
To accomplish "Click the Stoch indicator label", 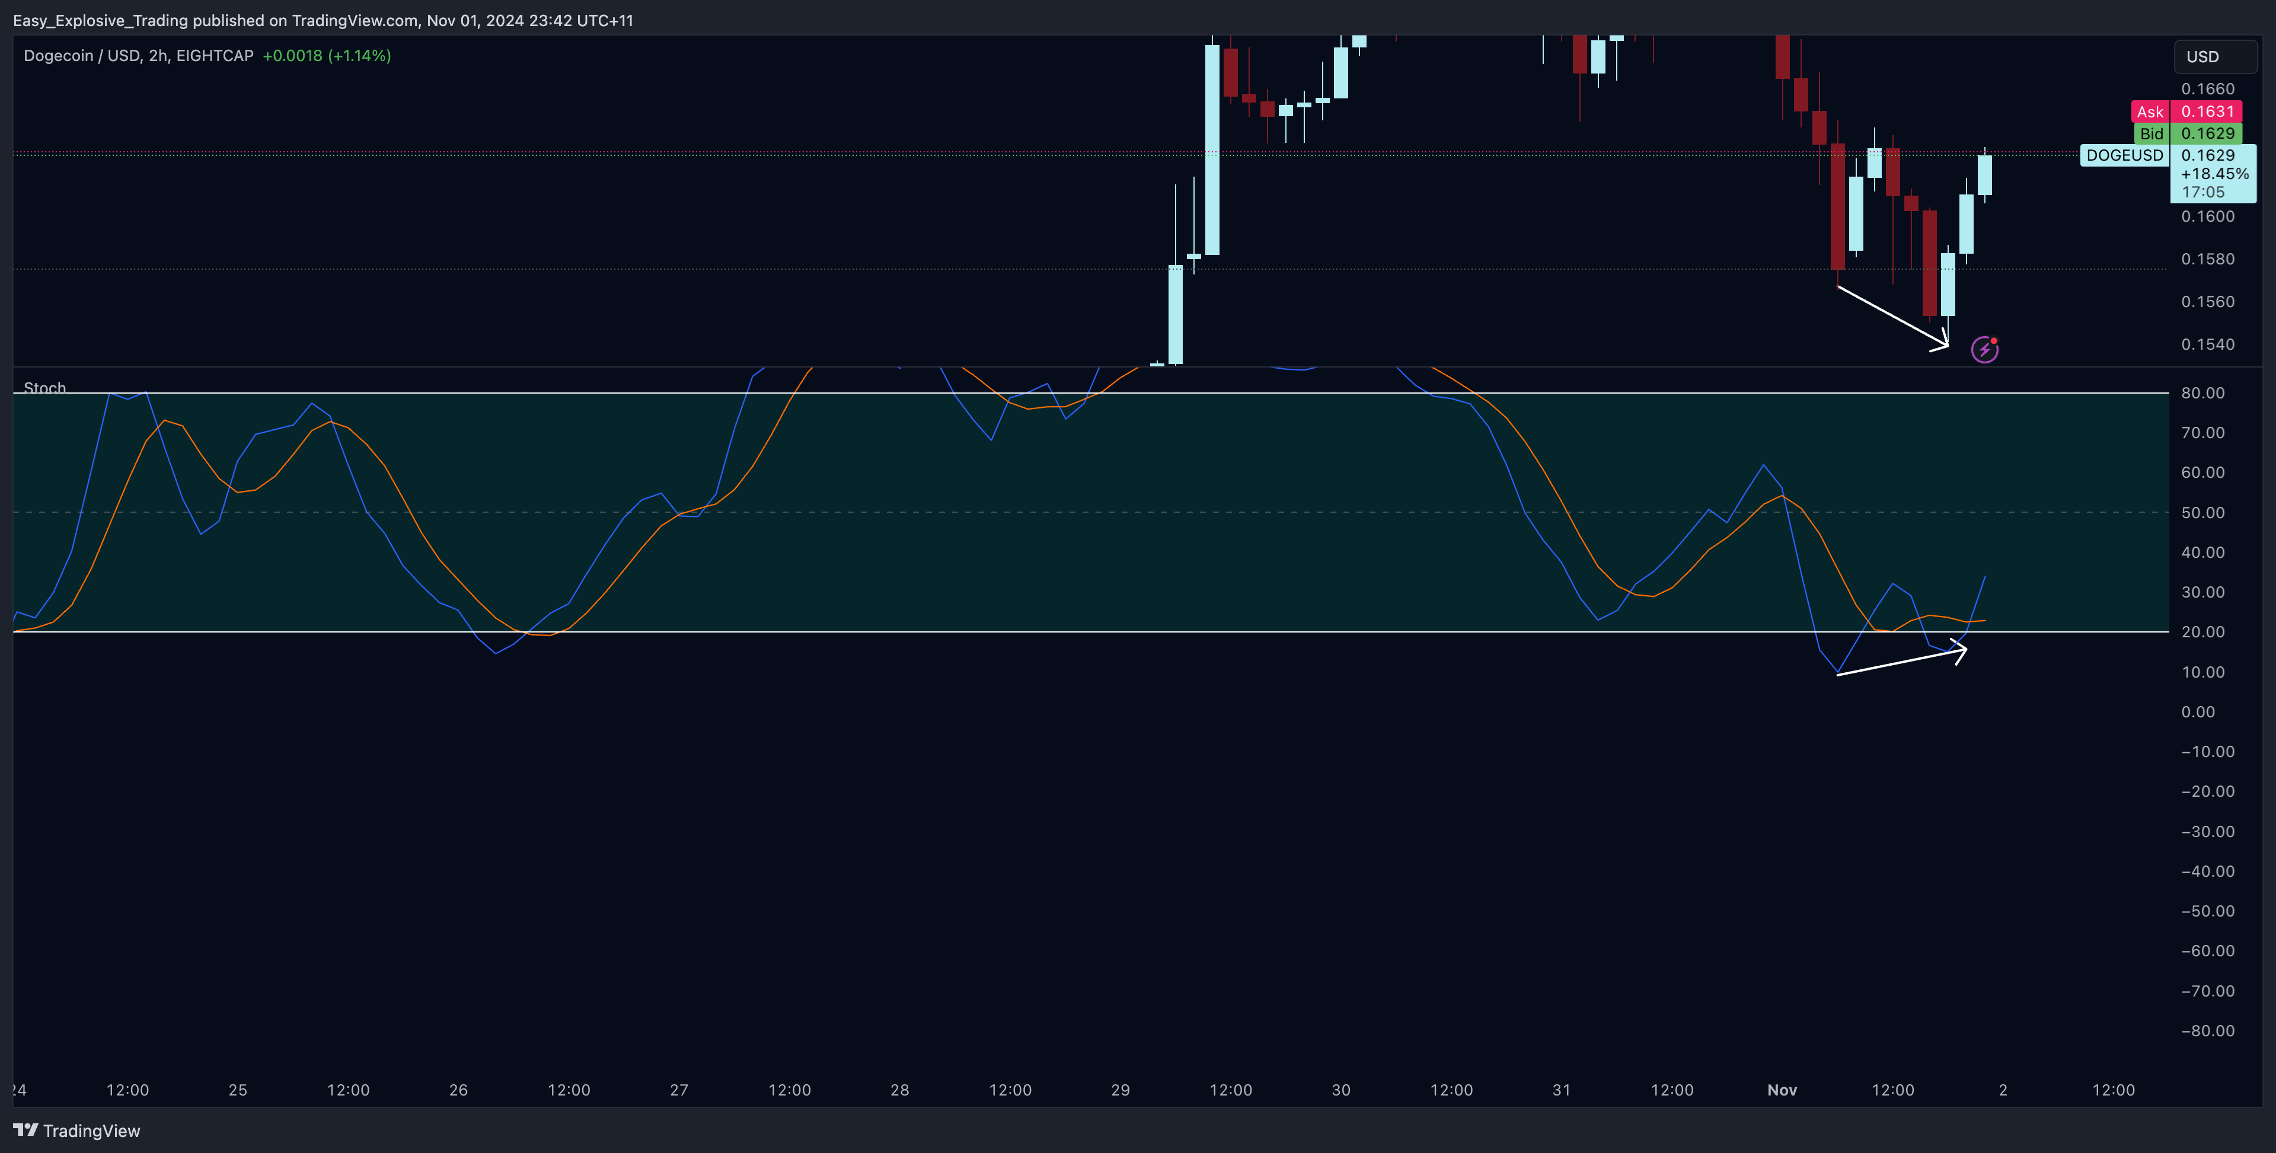I will pyautogui.click(x=44, y=388).
